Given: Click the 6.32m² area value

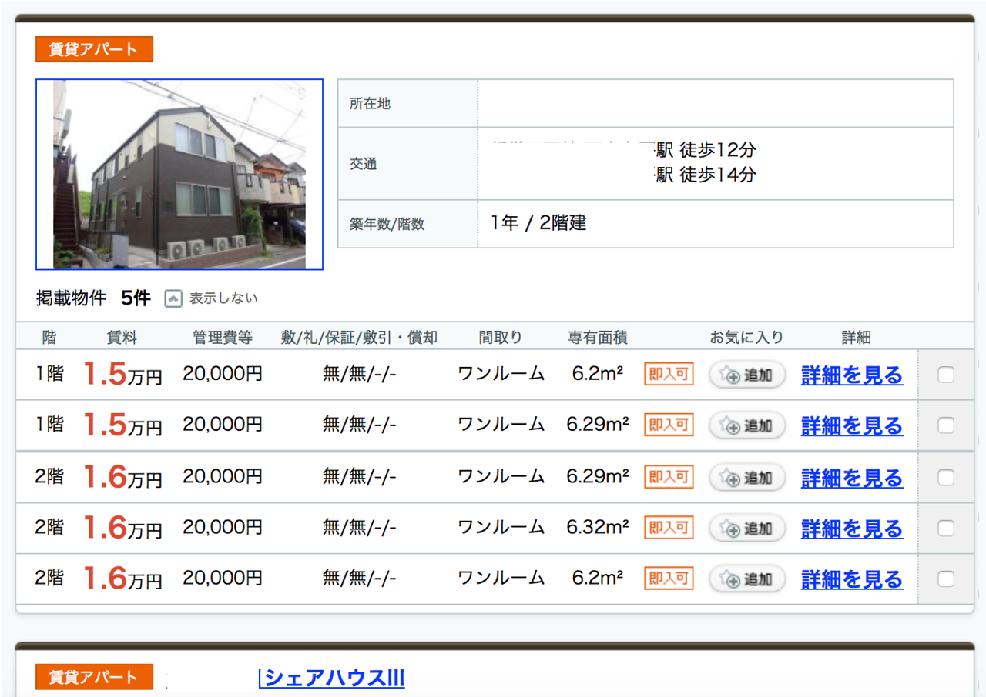Looking at the screenshot, I should pyautogui.click(x=598, y=527).
